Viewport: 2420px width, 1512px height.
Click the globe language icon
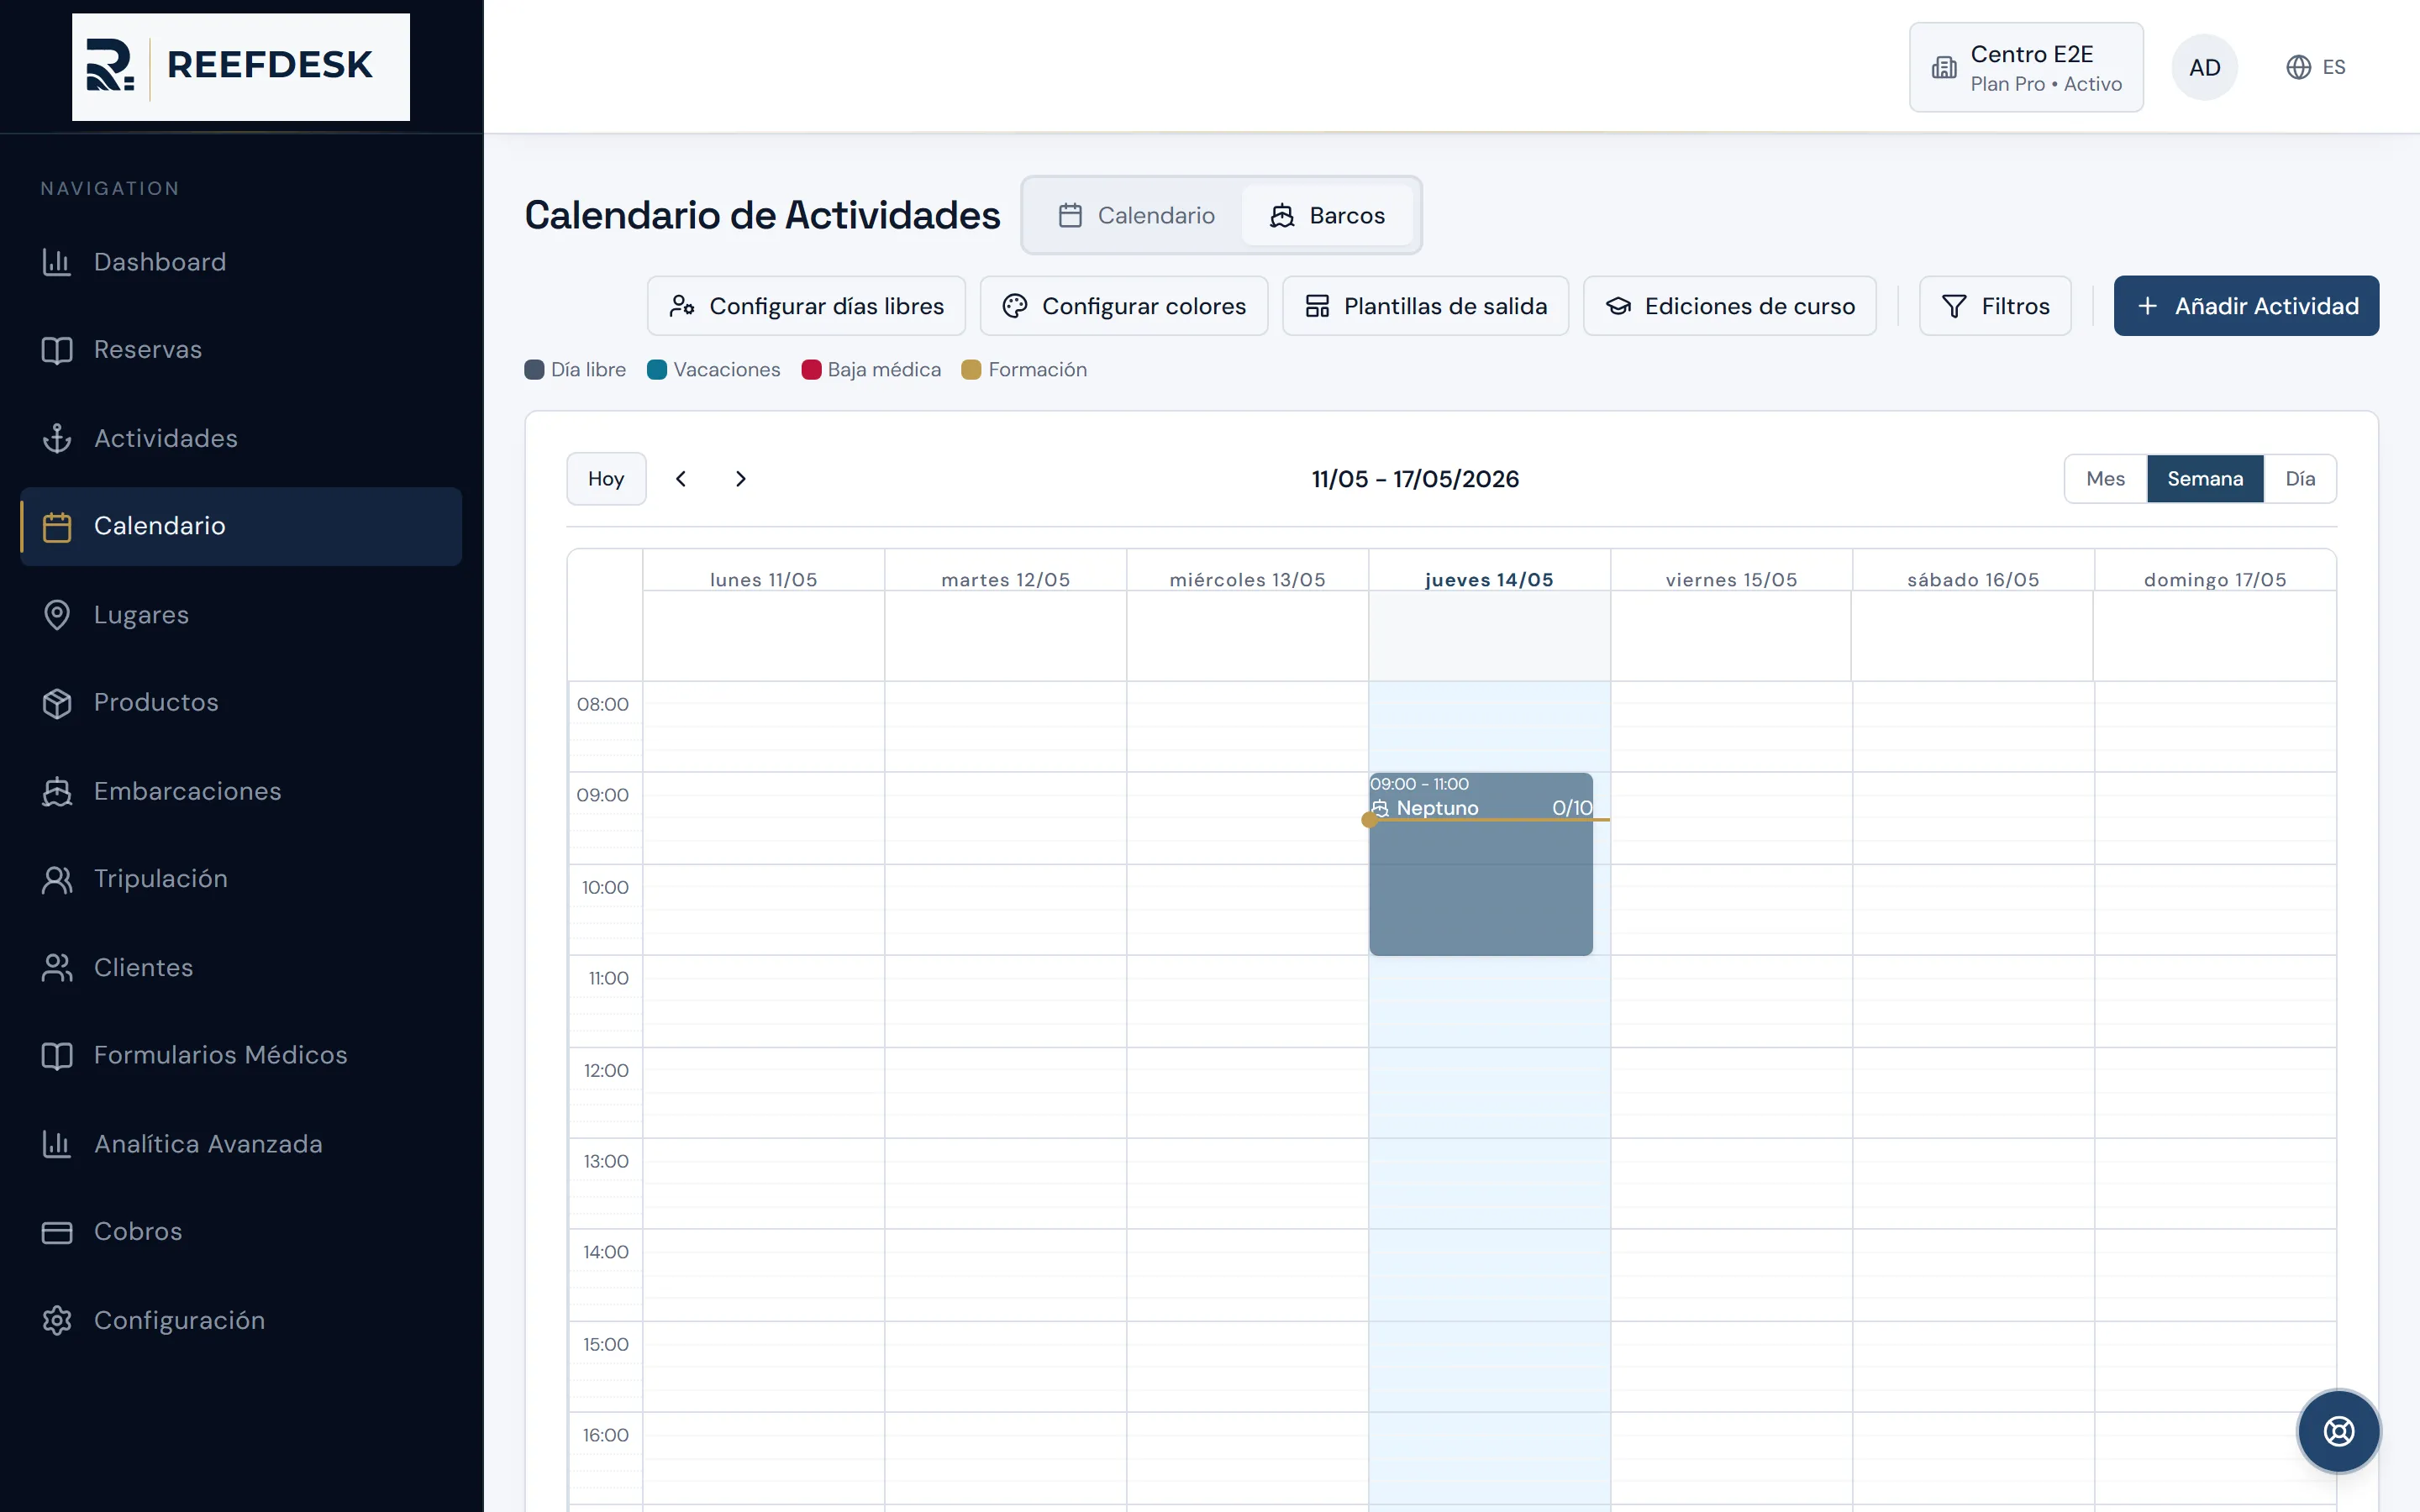[x=2299, y=67]
